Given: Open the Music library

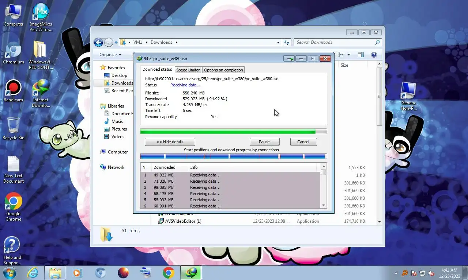Looking at the screenshot, I should (x=114, y=121).
